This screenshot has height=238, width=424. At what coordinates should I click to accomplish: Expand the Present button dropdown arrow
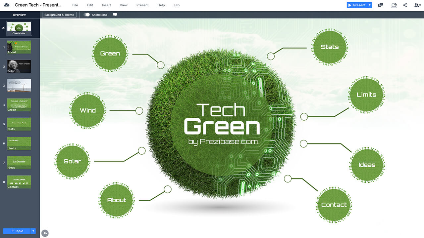tap(370, 5)
